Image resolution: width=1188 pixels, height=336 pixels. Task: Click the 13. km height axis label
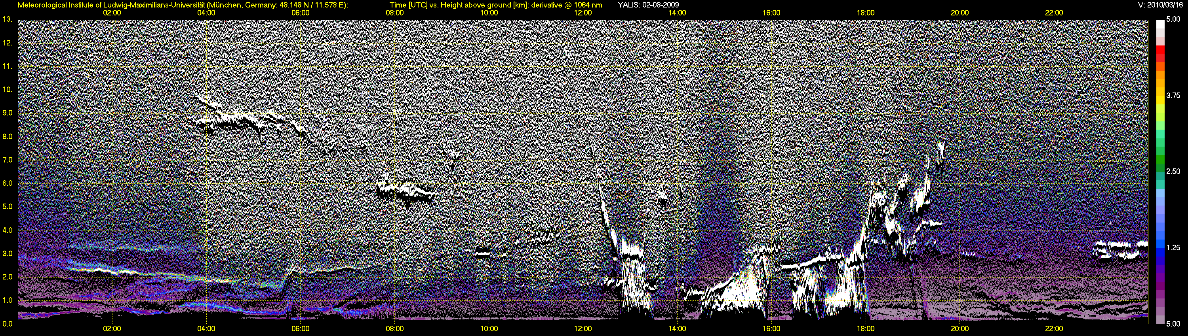(x=8, y=19)
